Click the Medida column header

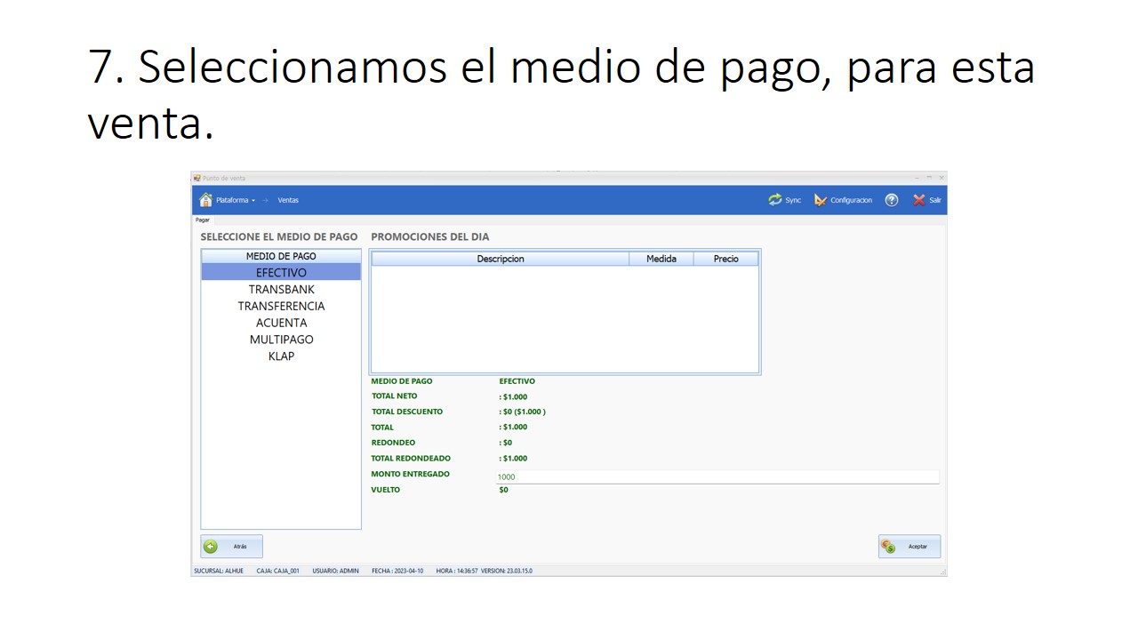(x=661, y=259)
